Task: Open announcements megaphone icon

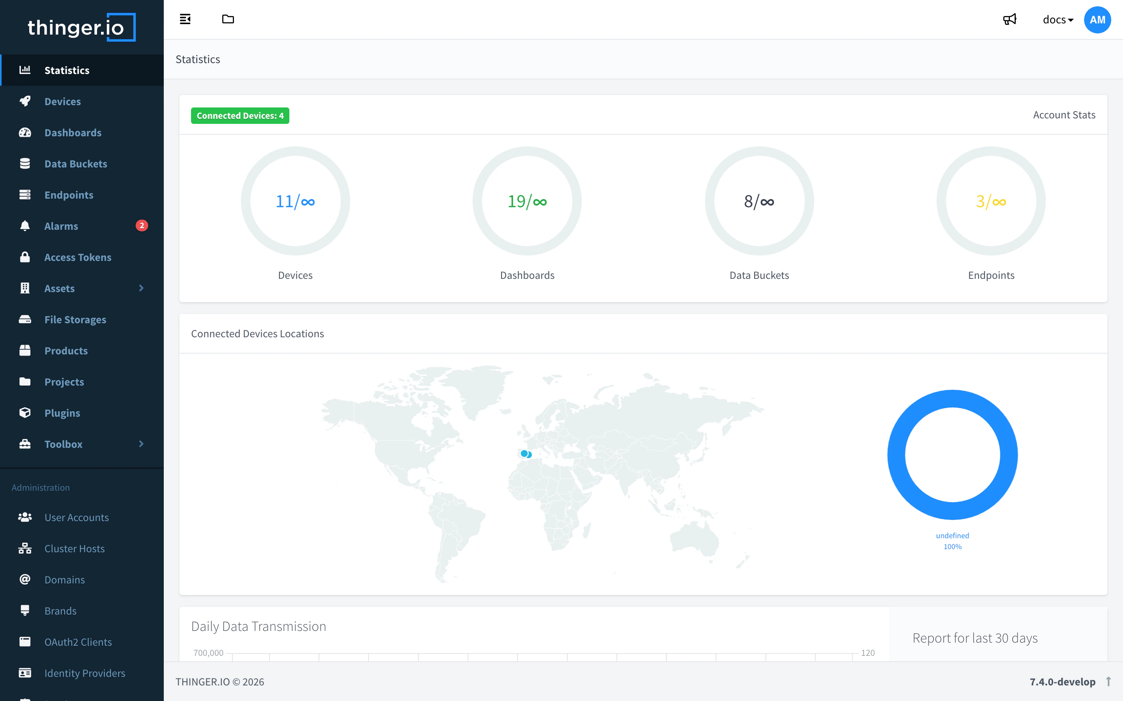Action: 1010,19
